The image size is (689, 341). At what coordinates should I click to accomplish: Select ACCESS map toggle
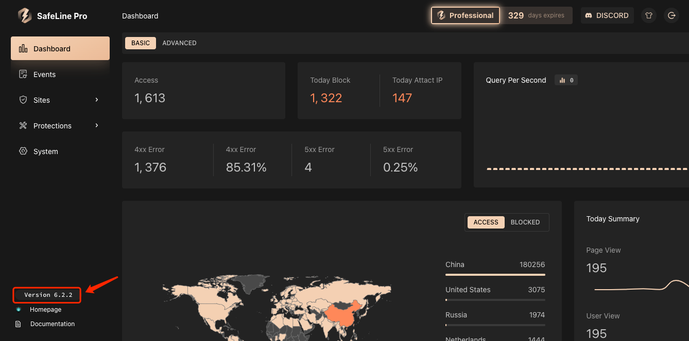pyautogui.click(x=486, y=222)
